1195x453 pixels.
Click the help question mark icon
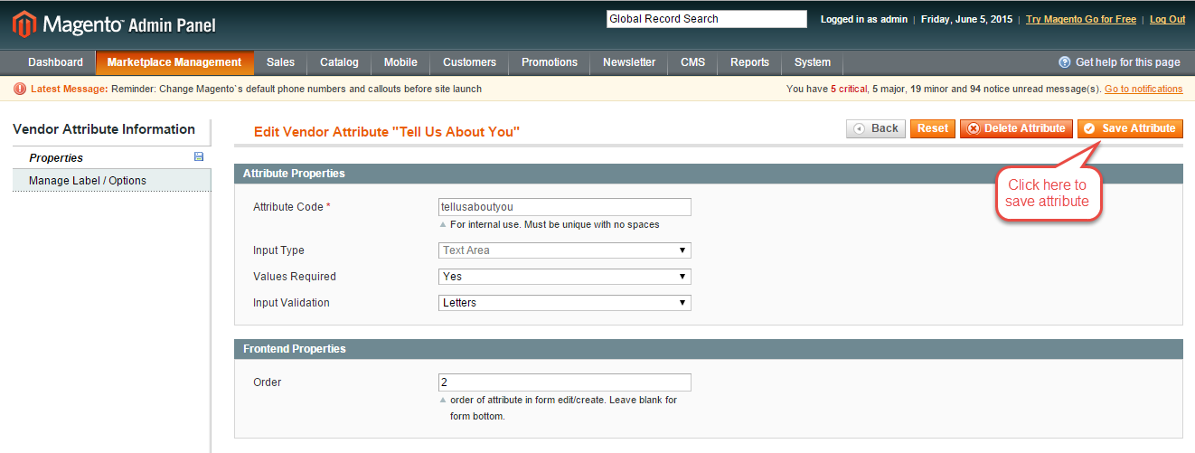tap(1065, 62)
